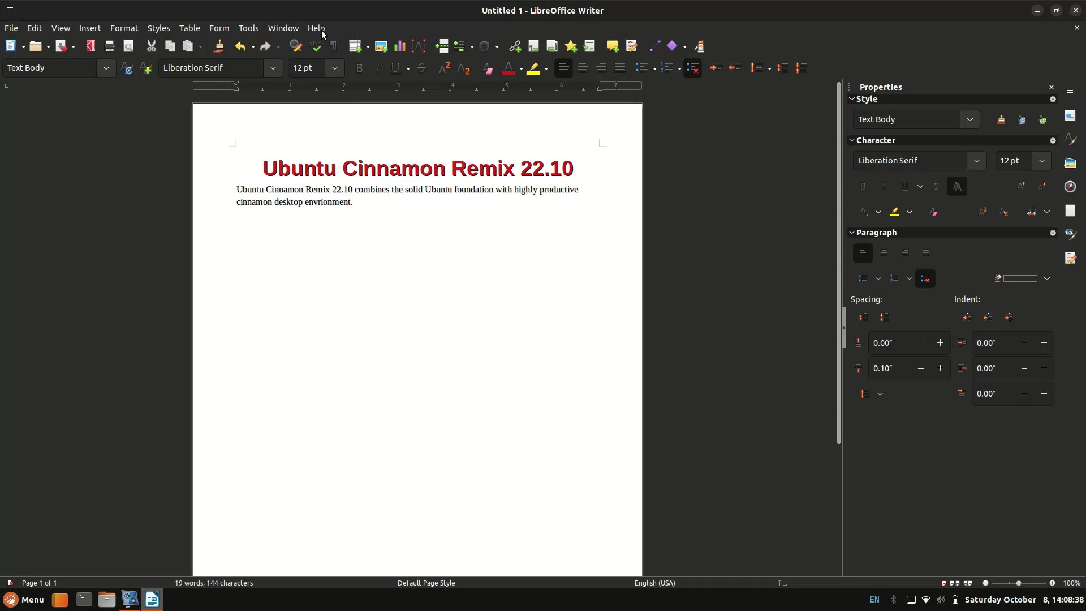Insert a hyperlink via toolbar icon

pyautogui.click(x=515, y=46)
